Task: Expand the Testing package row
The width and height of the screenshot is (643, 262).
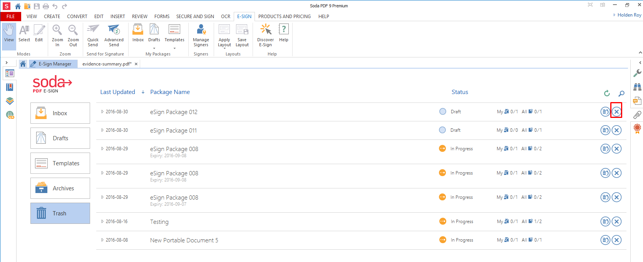Action: point(102,222)
